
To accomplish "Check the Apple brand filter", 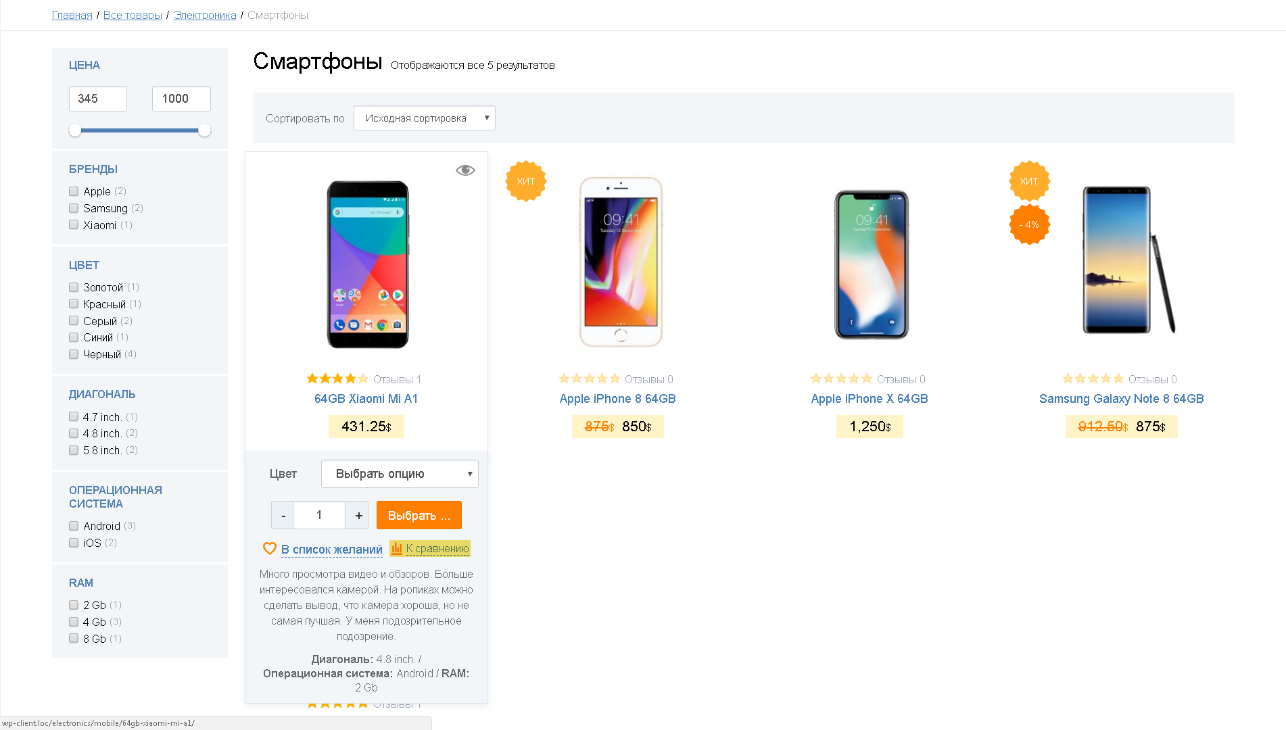I will point(74,191).
